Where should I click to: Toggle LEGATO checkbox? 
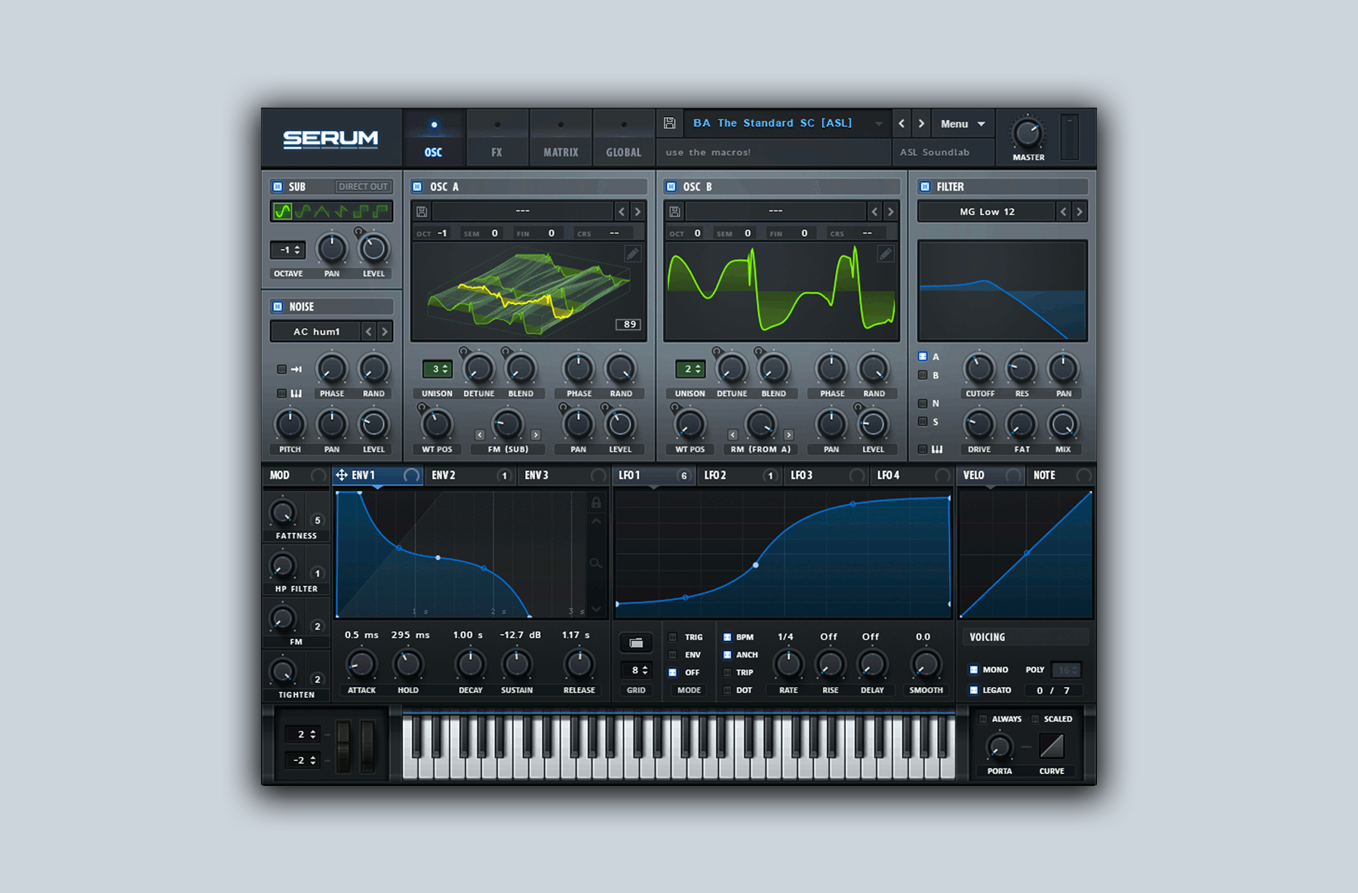coord(974,690)
